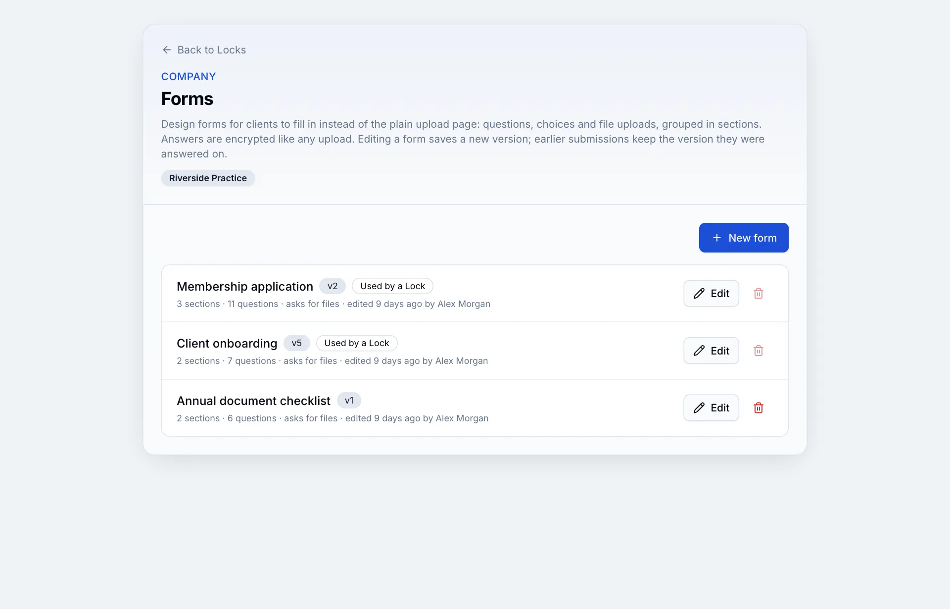Click the v5 version badge
Viewport: 950px width, 609px height.
point(296,343)
